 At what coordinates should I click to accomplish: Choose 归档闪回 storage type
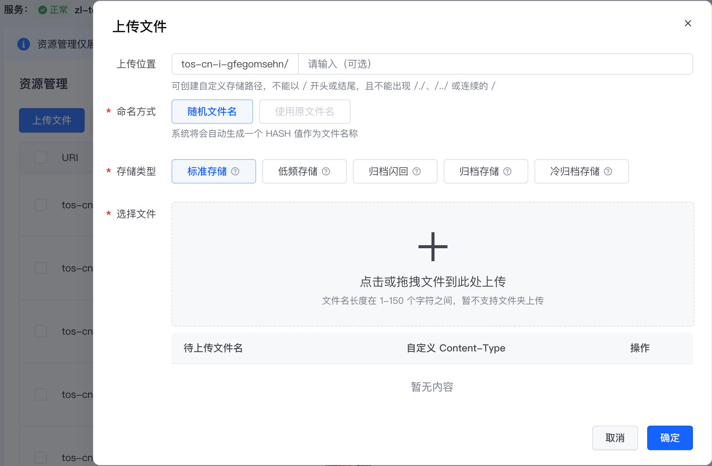click(388, 171)
